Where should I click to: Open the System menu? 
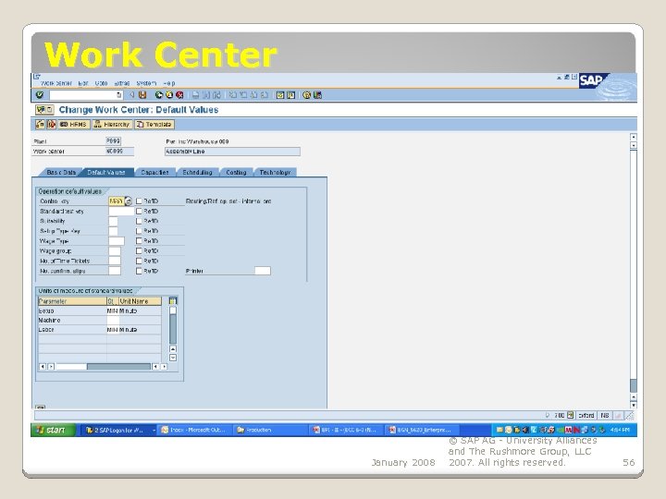click(x=146, y=83)
